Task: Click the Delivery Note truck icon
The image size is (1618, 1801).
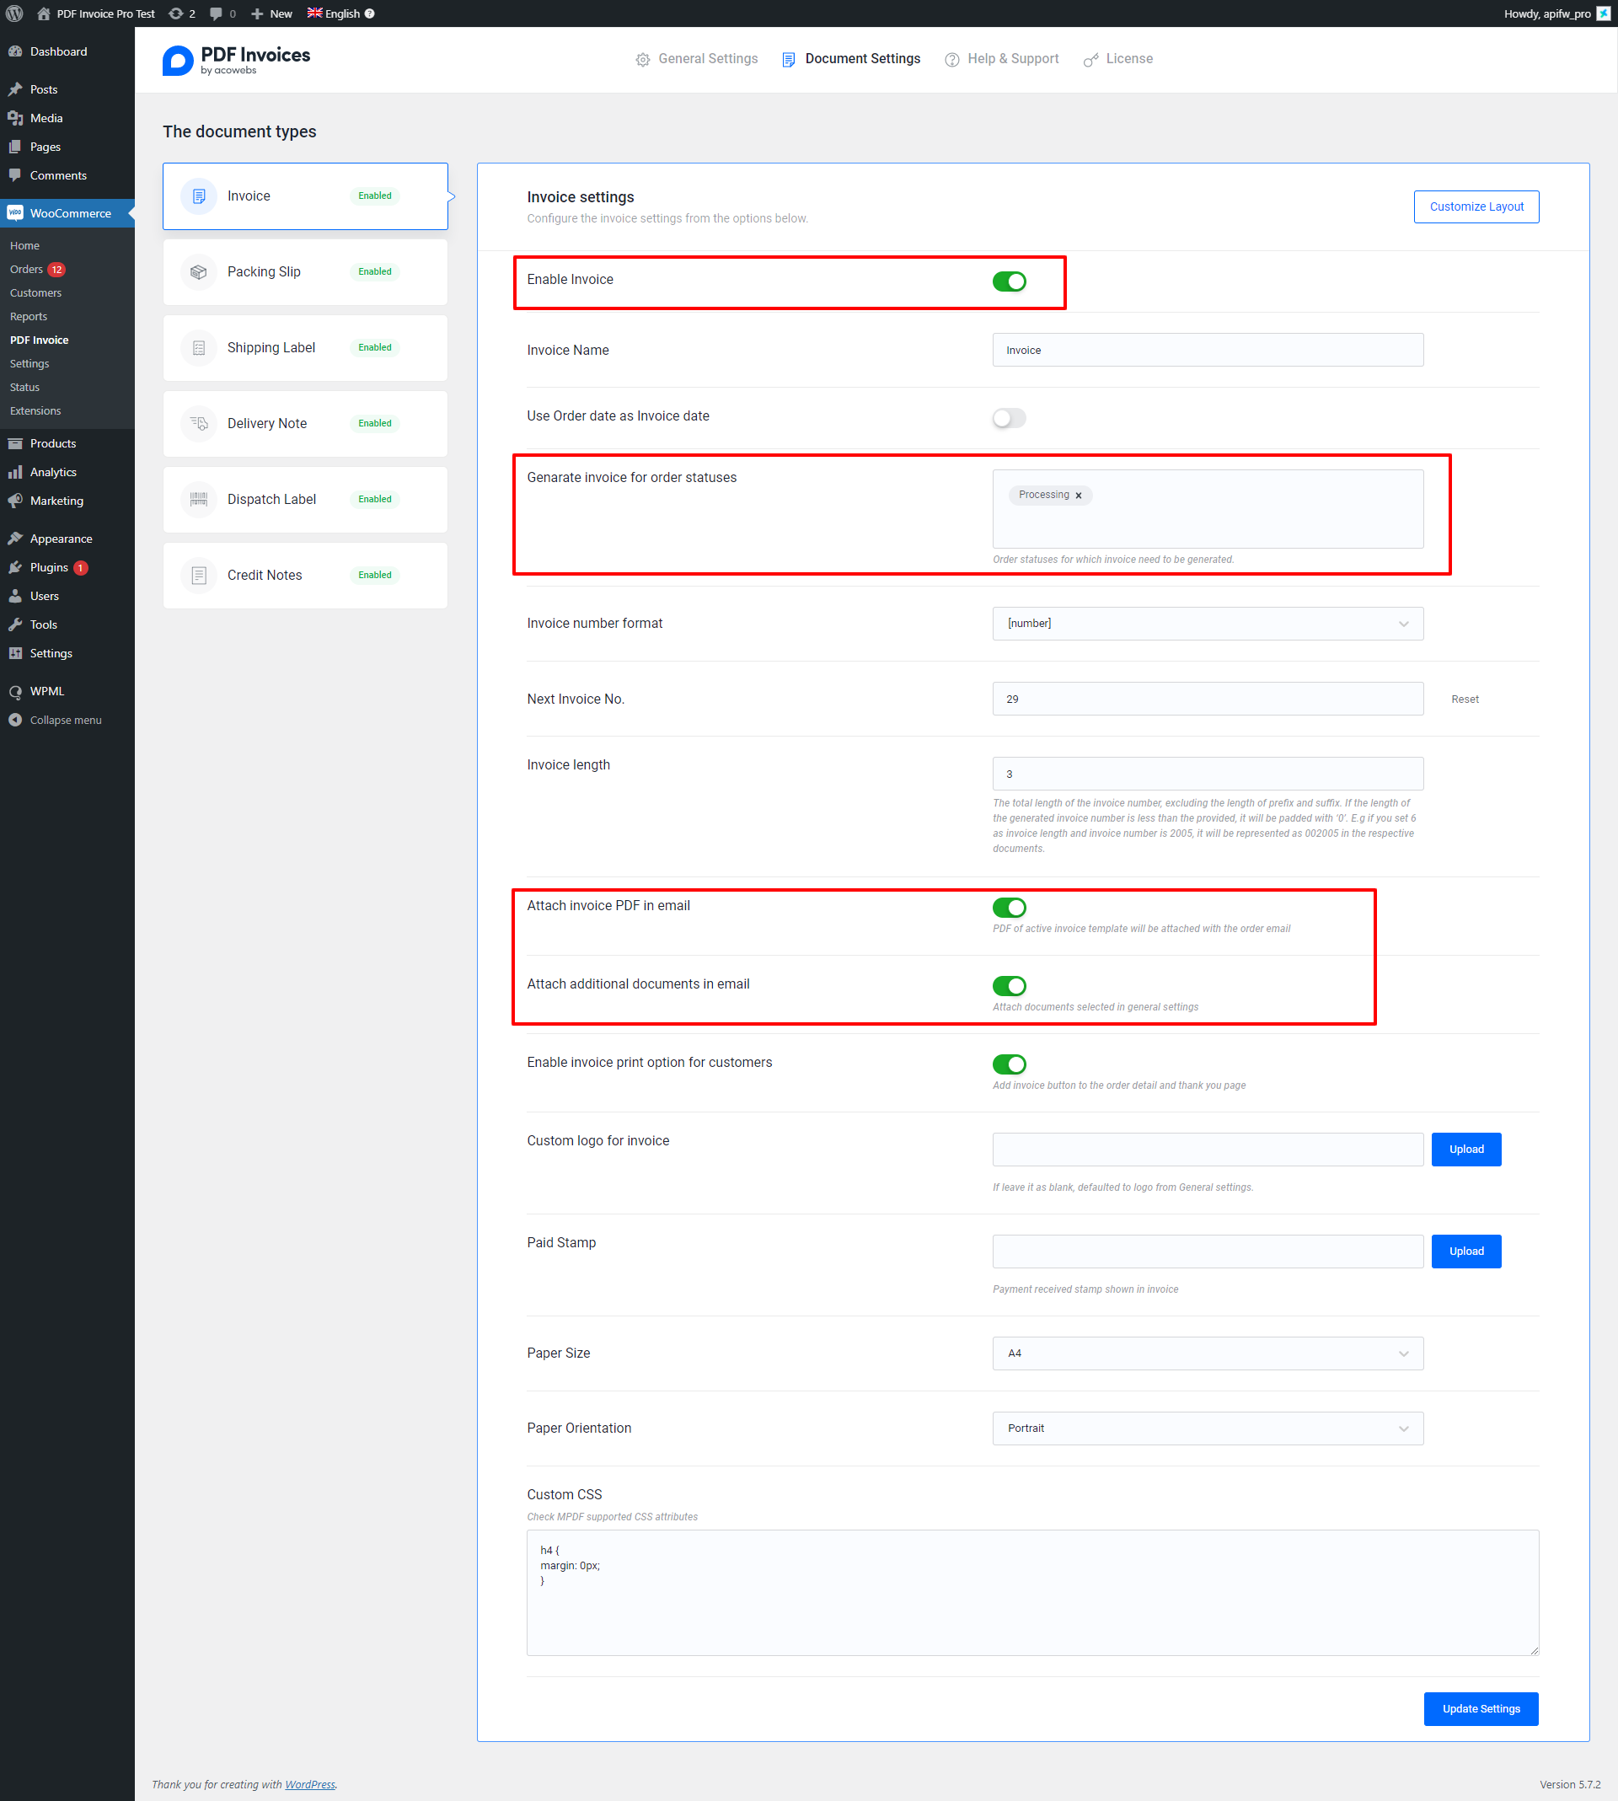Action: [x=198, y=423]
